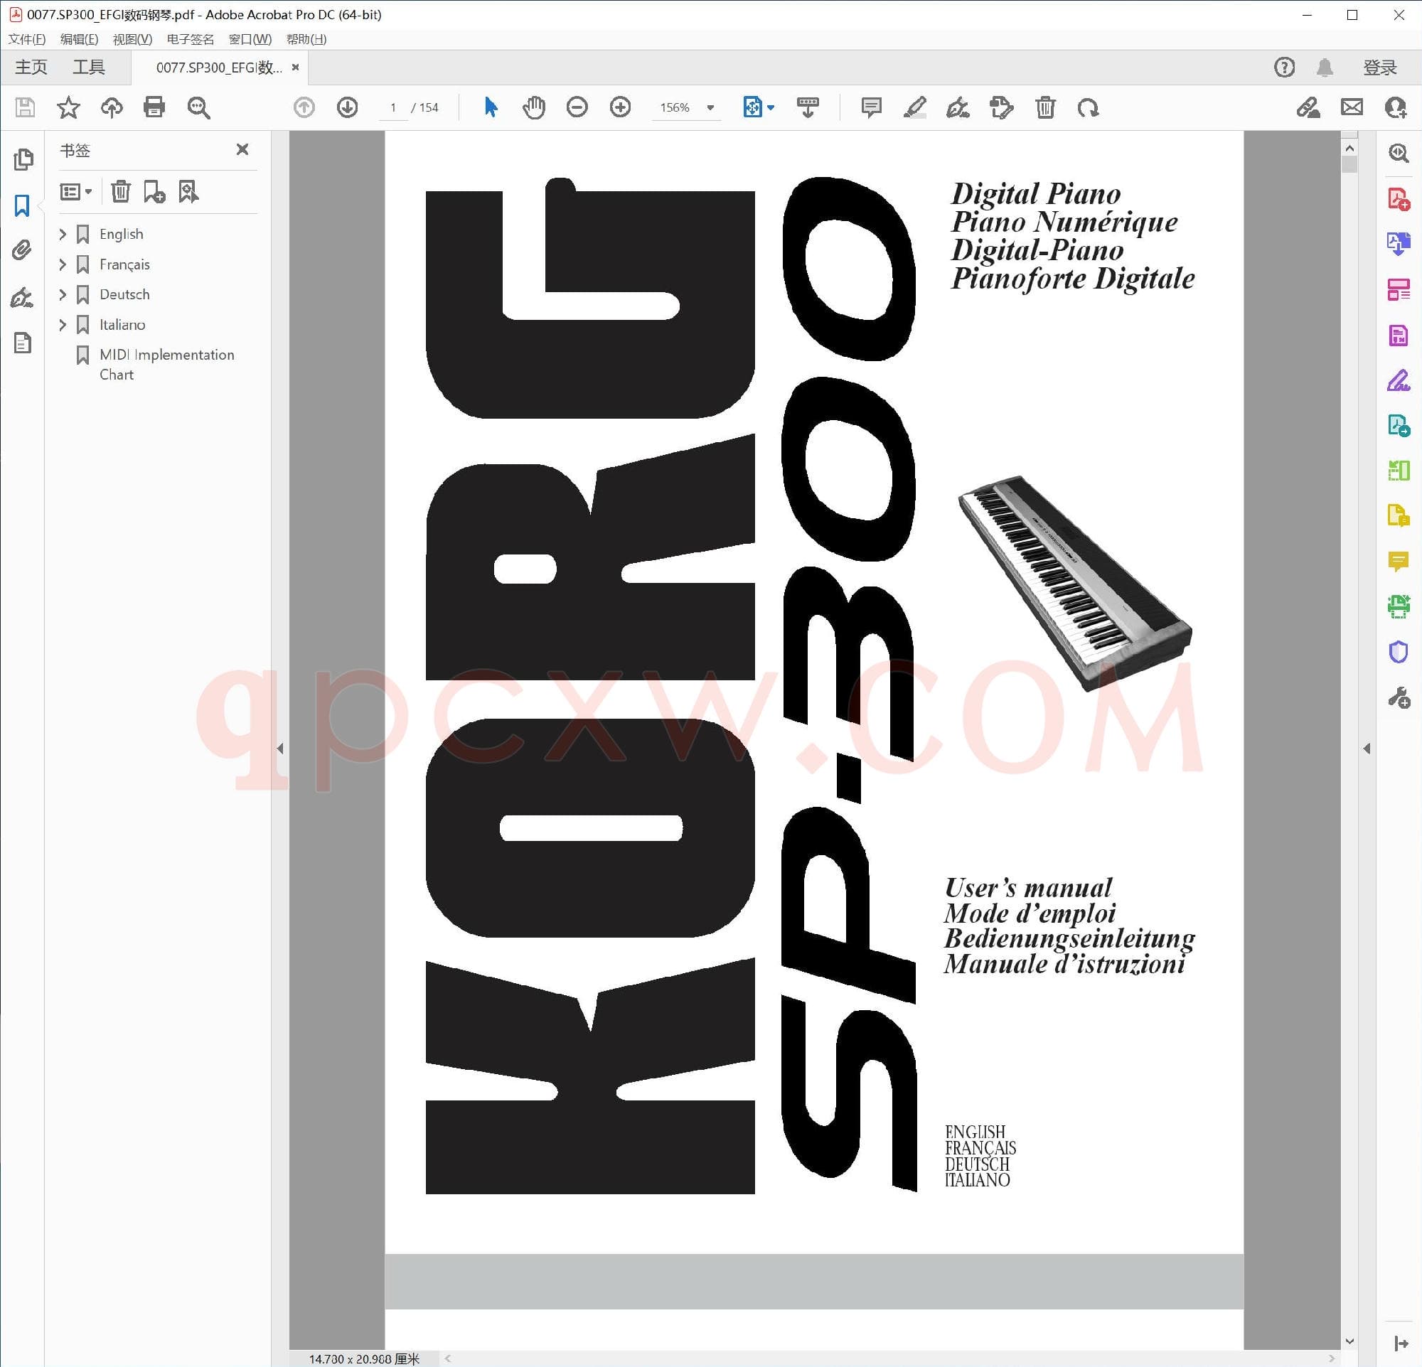This screenshot has height=1367, width=1422.
Task: Click the rotate page icon
Action: (1088, 107)
